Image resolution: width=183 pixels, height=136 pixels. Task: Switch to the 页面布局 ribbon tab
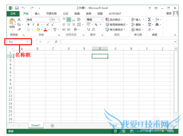coord(51,14)
